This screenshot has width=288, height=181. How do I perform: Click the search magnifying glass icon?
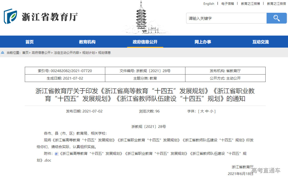point(277,18)
